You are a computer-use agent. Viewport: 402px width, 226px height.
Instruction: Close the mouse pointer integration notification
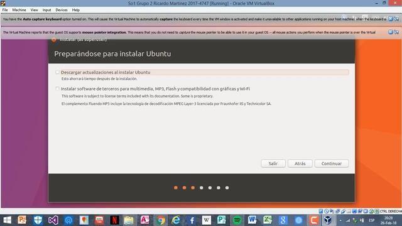391,32
